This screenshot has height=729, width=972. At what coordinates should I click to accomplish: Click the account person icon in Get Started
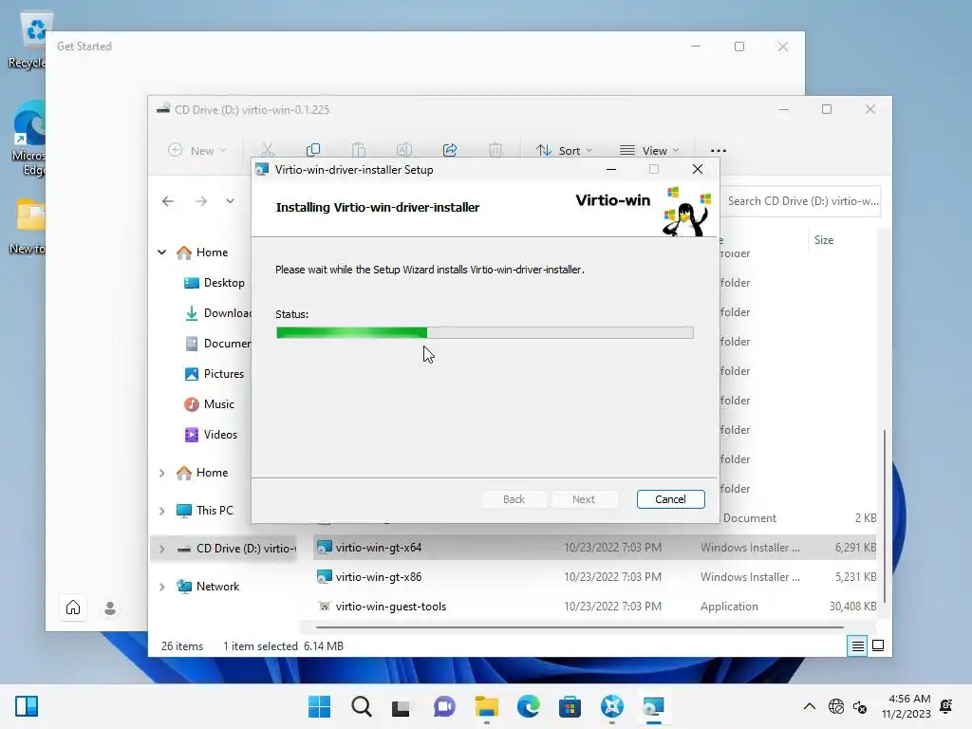pyautogui.click(x=110, y=608)
